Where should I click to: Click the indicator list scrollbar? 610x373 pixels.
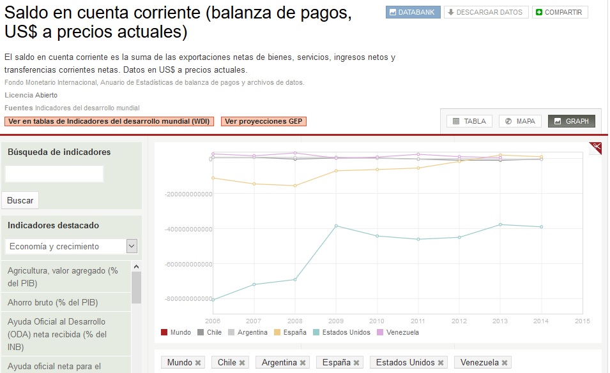(x=136, y=287)
